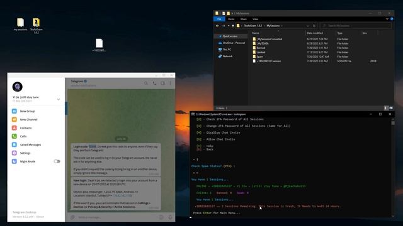Image resolution: width=403 pixels, height=226 pixels.
Task: Expand the Telegram accounts list chevron
Action: tap(59, 99)
